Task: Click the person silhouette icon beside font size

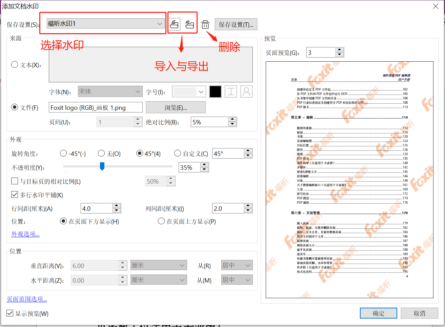Action: [x=246, y=91]
